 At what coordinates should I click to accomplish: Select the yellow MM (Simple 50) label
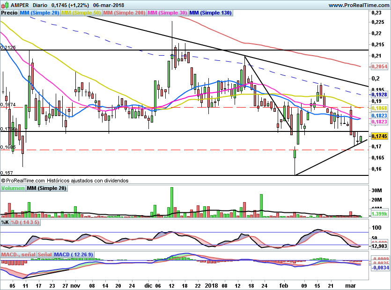tap(81, 13)
